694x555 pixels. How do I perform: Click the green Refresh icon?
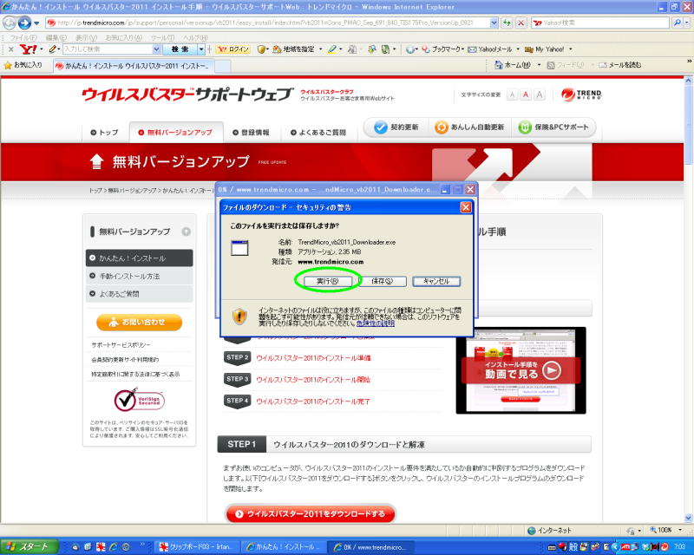click(x=507, y=23)
